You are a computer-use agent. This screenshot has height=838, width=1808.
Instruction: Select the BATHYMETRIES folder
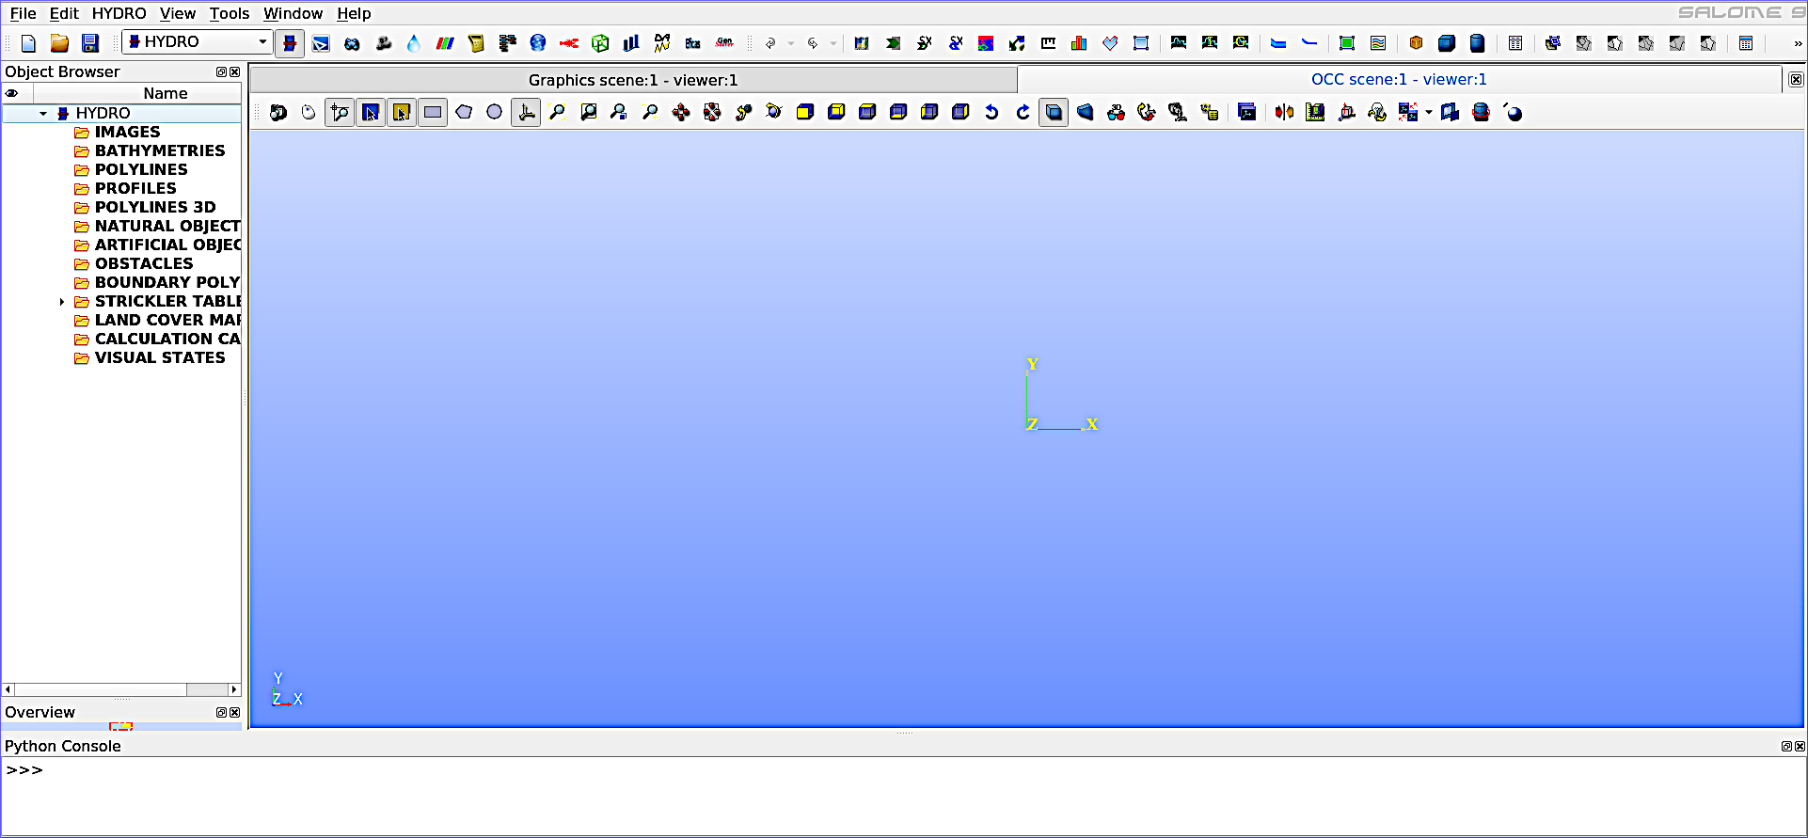point(159,150)
